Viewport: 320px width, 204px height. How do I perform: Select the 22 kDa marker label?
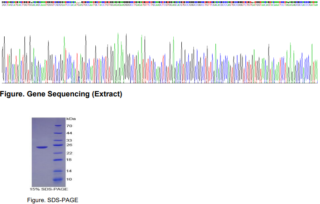coord(69,153)
